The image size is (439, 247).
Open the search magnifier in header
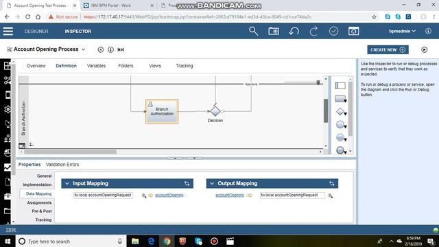(253, 31)
